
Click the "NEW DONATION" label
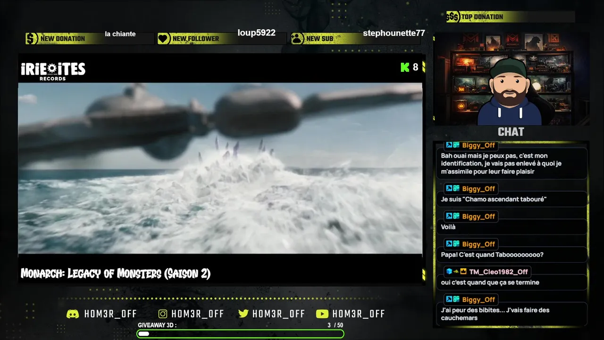(x=63, y=39)
